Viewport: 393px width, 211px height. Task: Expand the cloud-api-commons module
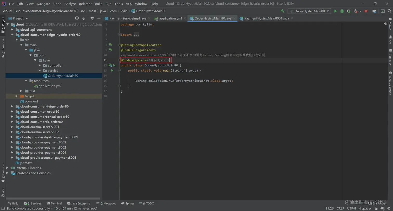click(12, 30)
